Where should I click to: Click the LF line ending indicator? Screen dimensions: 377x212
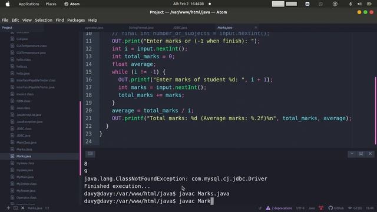(x=260, y=208)
